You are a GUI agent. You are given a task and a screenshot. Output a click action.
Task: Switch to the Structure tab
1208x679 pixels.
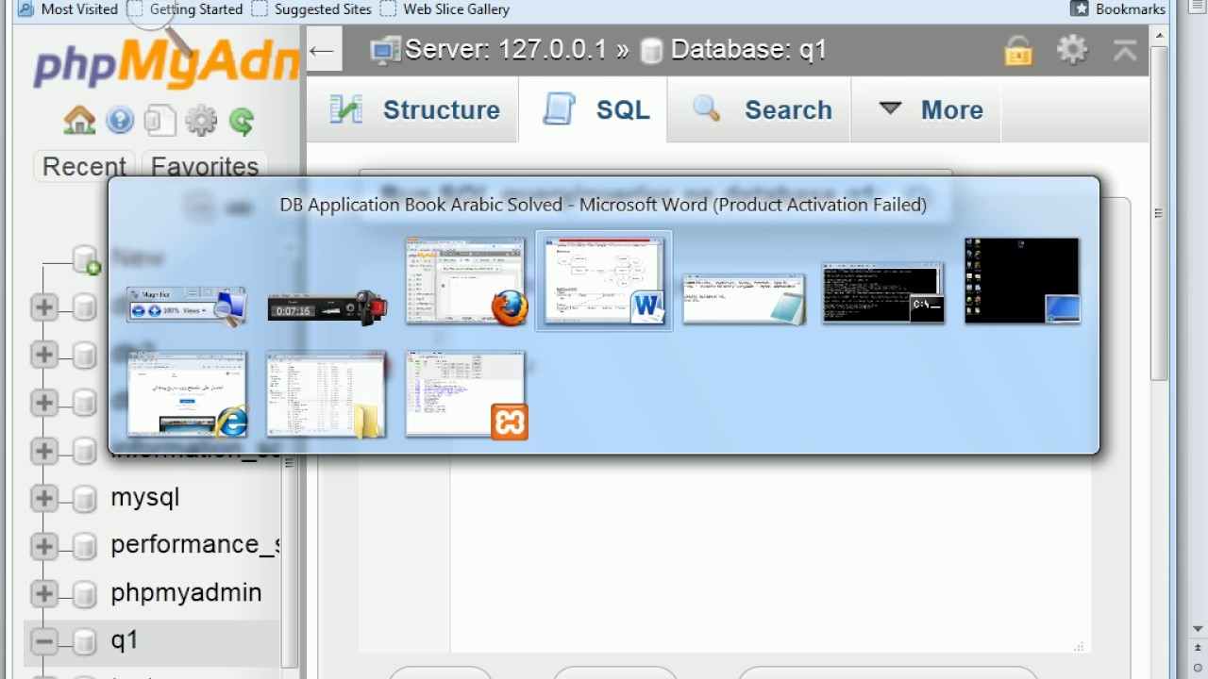coord(413,109)
